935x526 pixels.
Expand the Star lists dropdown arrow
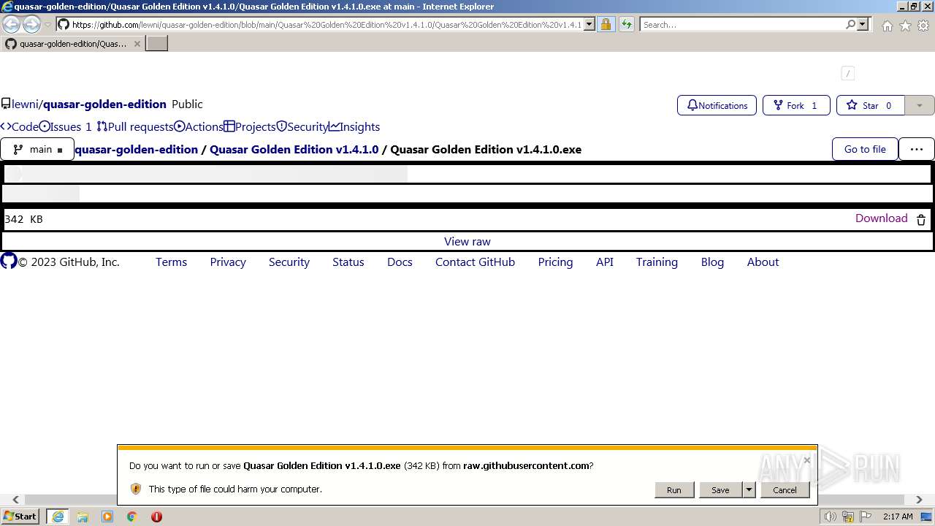[x=919, y=105]
